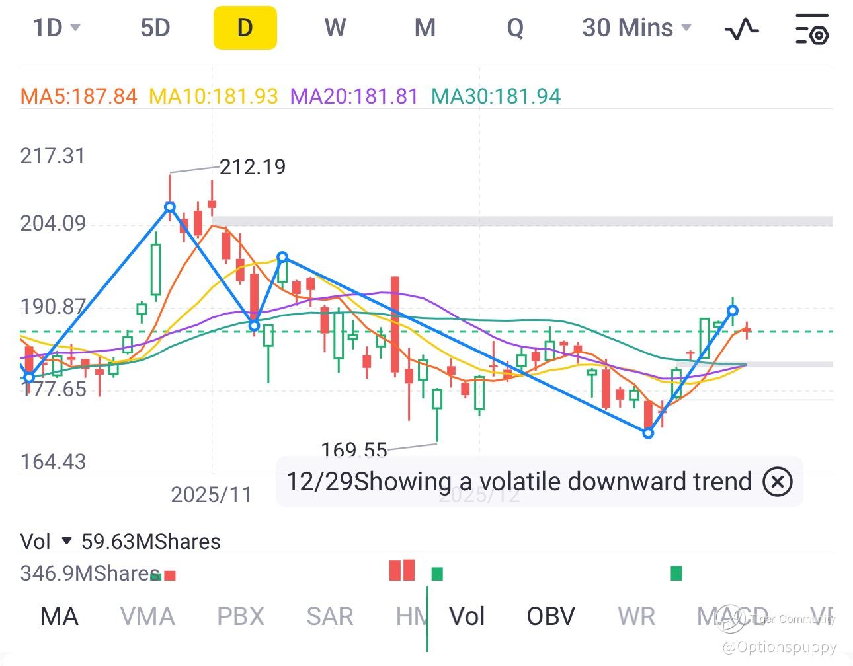The image size is (853, 666).
Task: Select the trend line point at the lowest trough
Action: tap(648, 433)
